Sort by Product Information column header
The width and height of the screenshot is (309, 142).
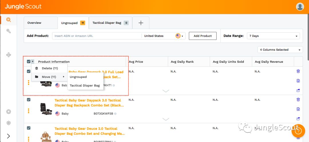coord(54,62)
